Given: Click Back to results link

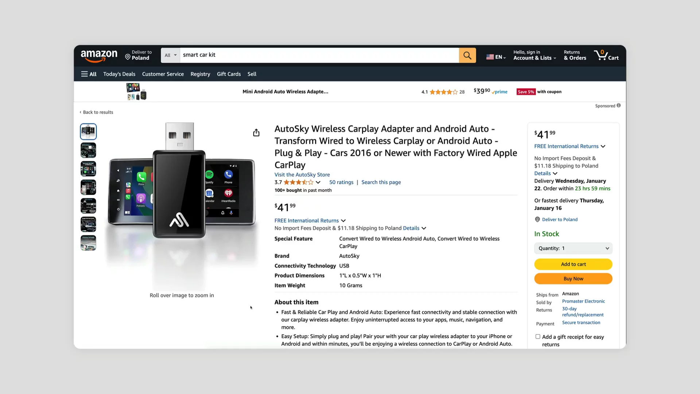Looking at the screenshot, I should pos(96,112).
